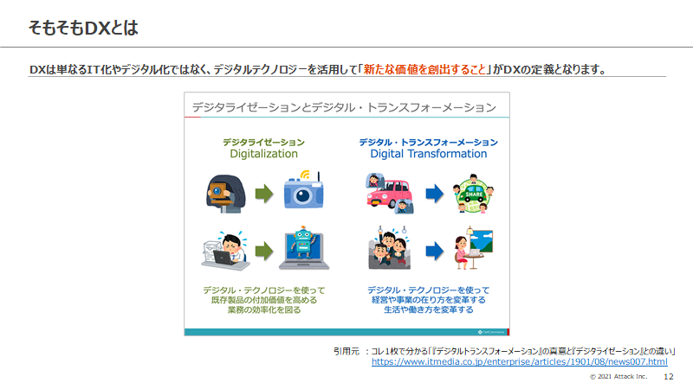The width and height of the screenshot is (693, 389).
Task: Click green katakana label 'デジタライゼーション'
Action: pos(264,142)
